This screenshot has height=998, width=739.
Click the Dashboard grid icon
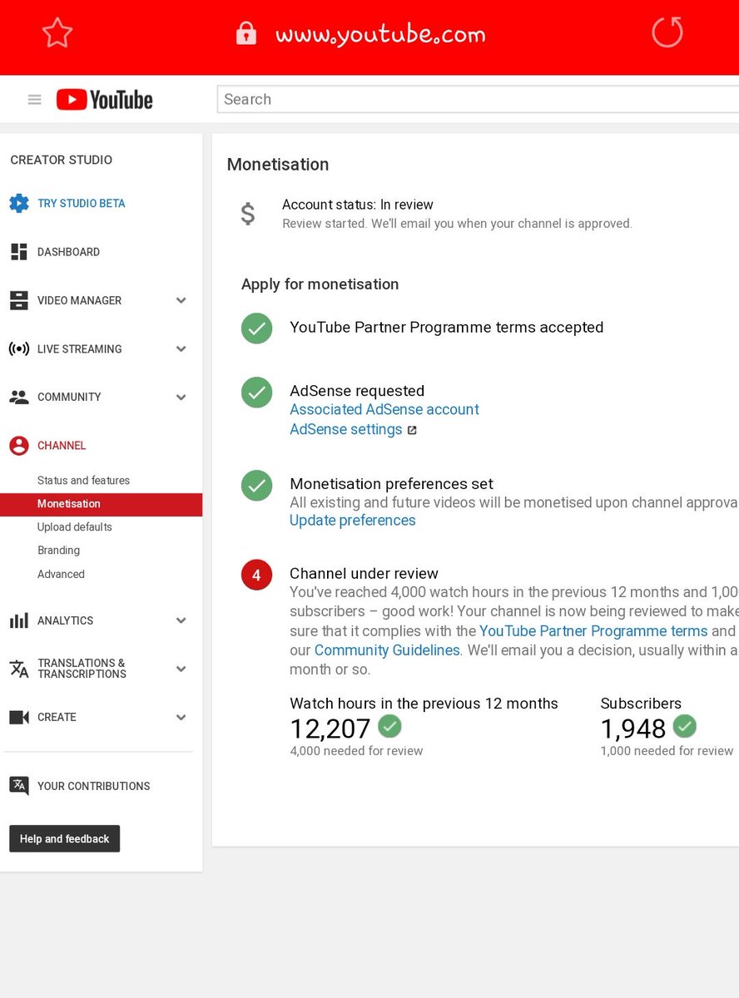tap(19, 252)
